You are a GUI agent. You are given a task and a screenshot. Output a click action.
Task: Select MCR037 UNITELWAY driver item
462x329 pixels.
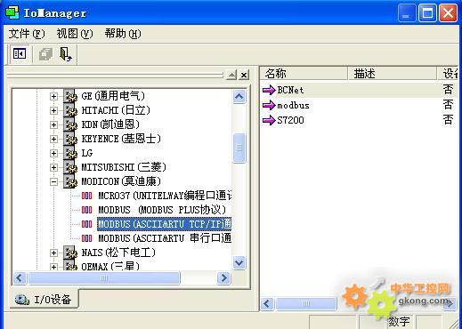tap(165, 196)
